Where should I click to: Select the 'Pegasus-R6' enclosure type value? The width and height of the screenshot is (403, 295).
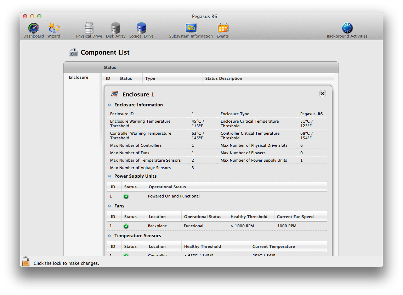312,114
